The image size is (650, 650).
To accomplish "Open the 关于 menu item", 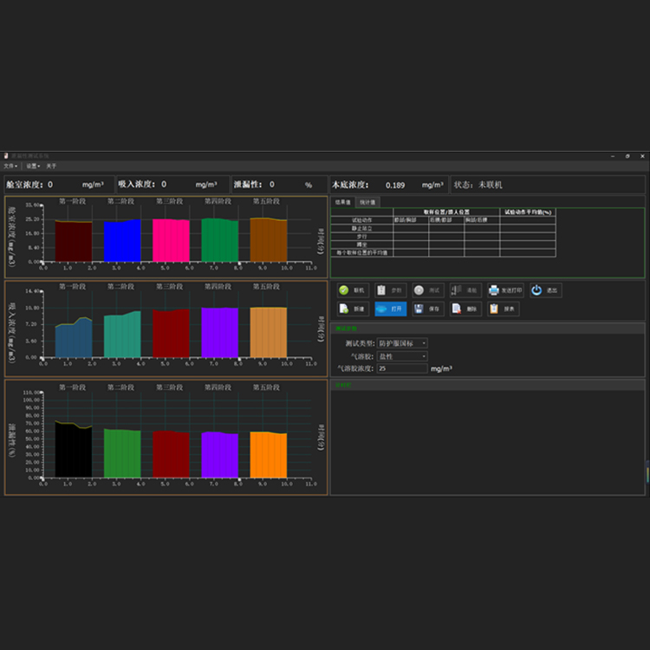I will coord(51,166).
